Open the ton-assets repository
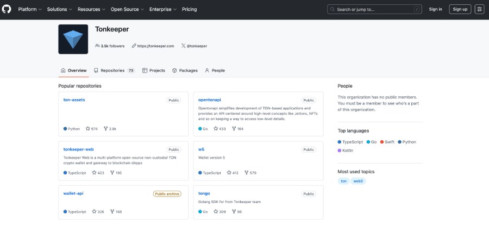Image resolution: width=489 pixels, height=229 pixels. pos(74,100)
